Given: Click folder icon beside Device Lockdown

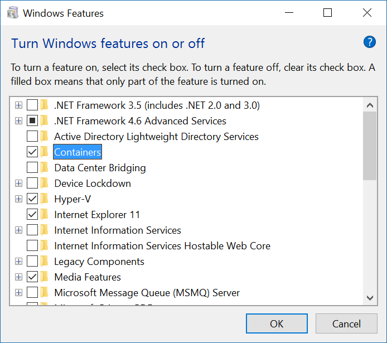Looking at the screenshot, I should click(44, 183).
